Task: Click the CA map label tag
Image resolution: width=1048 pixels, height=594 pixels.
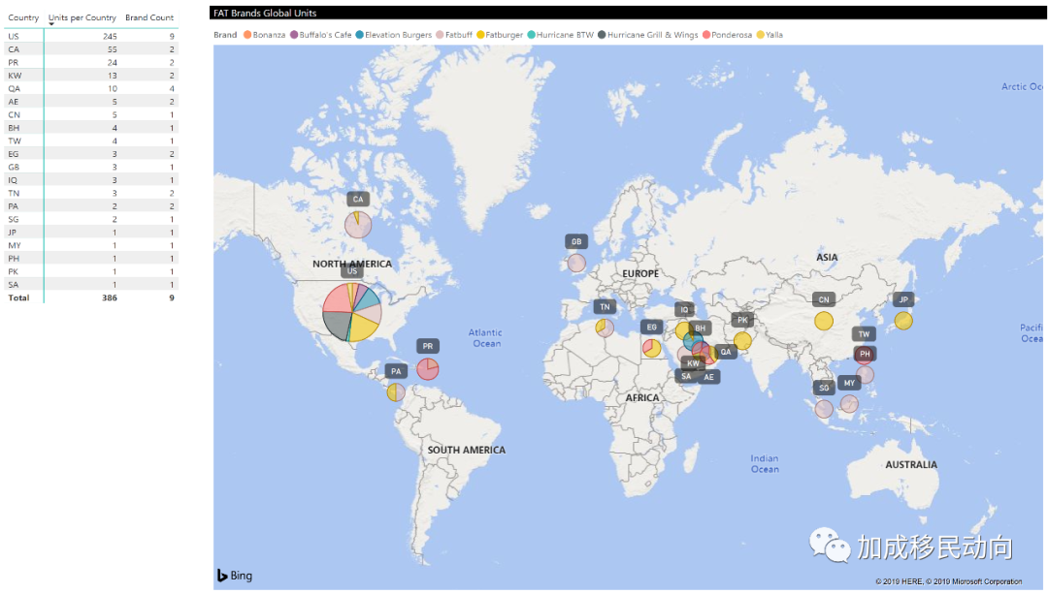Action: (358, 199)
